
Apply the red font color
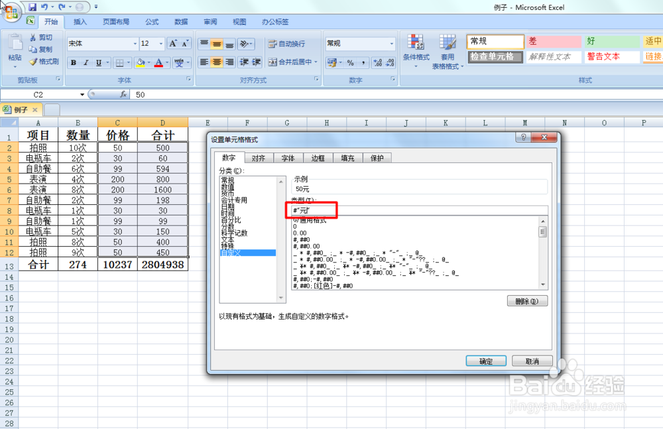tap(158, 62)
